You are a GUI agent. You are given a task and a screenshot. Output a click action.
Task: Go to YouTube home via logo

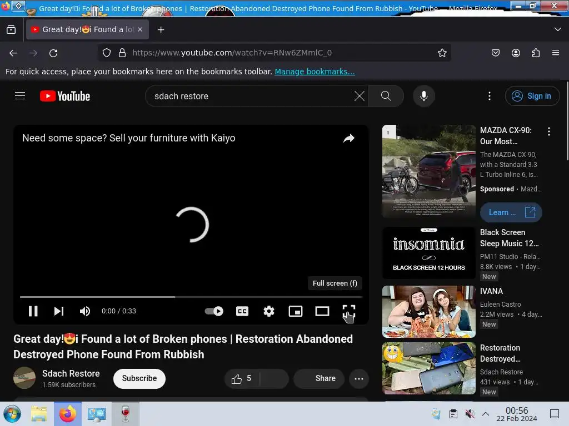(x=65, y=96)
